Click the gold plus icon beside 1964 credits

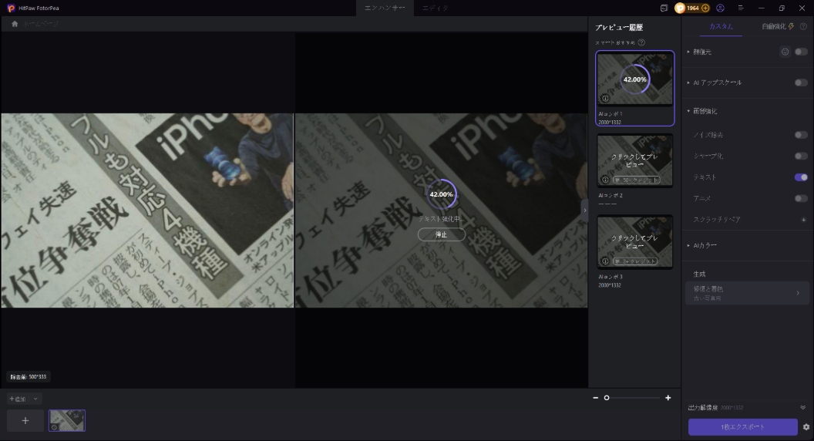click(x=705, y=8)
